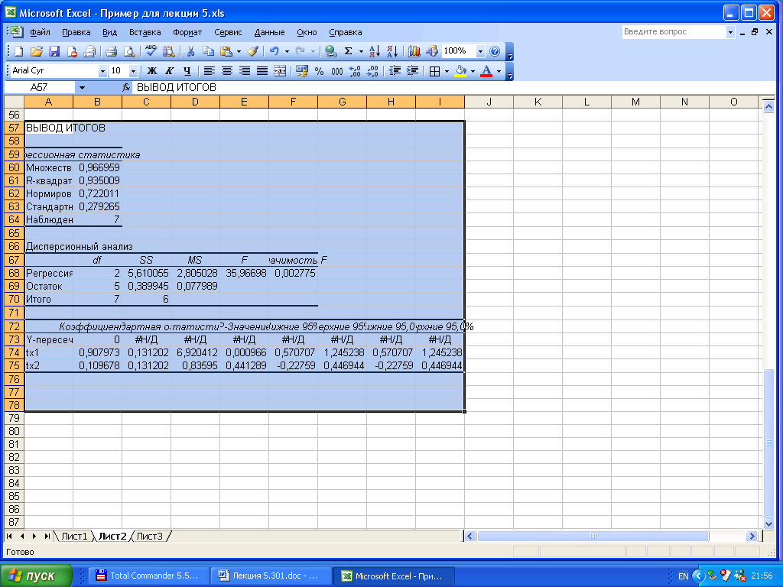The image size is (783, 587).
Task: Increase decimal places
Action: coord(355,71)
